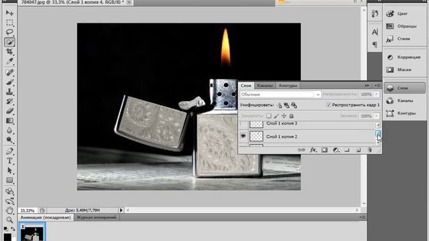This screenshot has width=429, height=241.
Task: Hide layer Слой 1 копия 2
Action: pos(243,136)
